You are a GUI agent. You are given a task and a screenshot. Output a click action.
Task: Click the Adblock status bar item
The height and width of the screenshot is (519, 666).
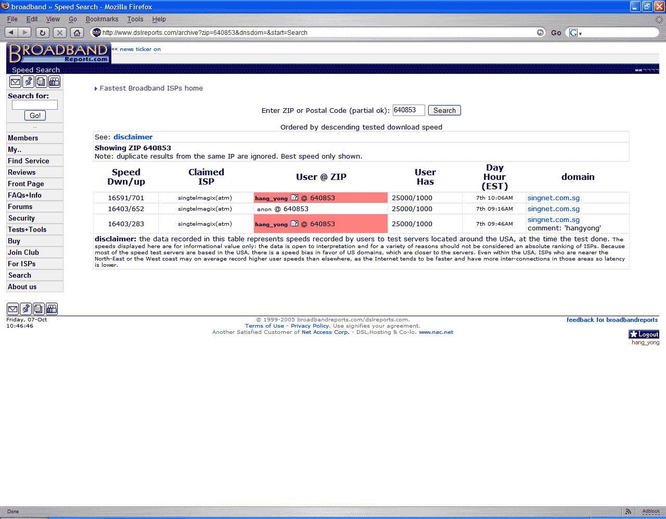(x=651, y=512)
